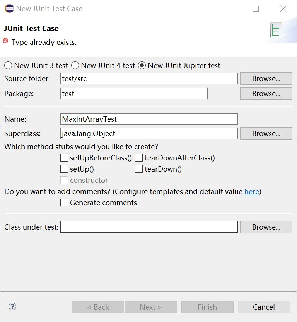This screenshot has height=322, width=297.
Task: Choose New JUnit Jupiter test radio
Action: (x=142, y=65)
